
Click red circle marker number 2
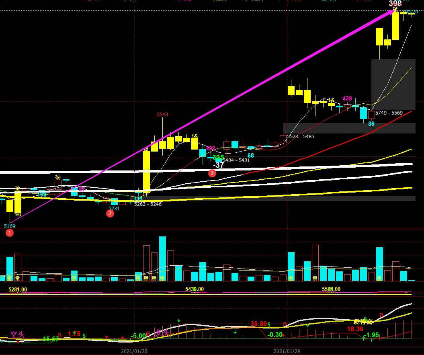110,213
